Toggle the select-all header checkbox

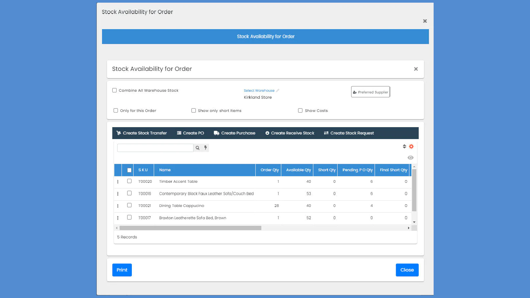pyautogui.click(x=130, y=170)
